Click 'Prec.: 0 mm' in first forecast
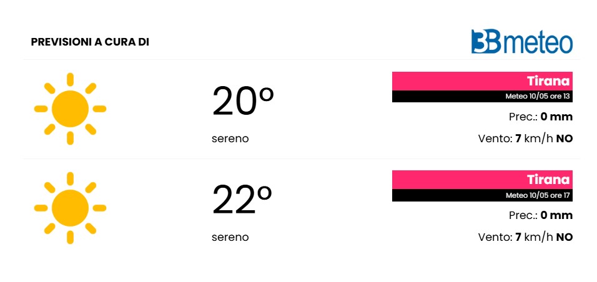Viewport: 597px width, 282px height. pos(541,117)
